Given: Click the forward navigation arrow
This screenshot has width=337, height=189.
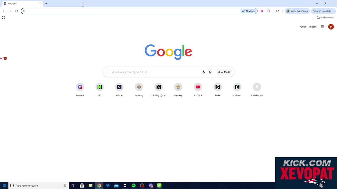Looking at the screenshot, I should 10,11.
